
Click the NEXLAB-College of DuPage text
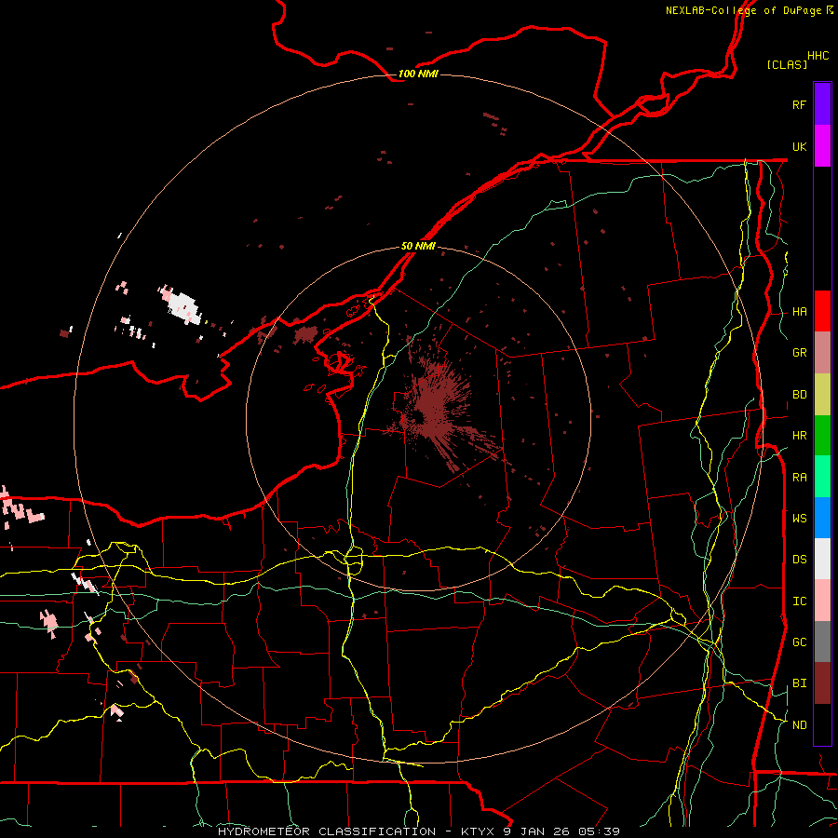tap(743, 10)
